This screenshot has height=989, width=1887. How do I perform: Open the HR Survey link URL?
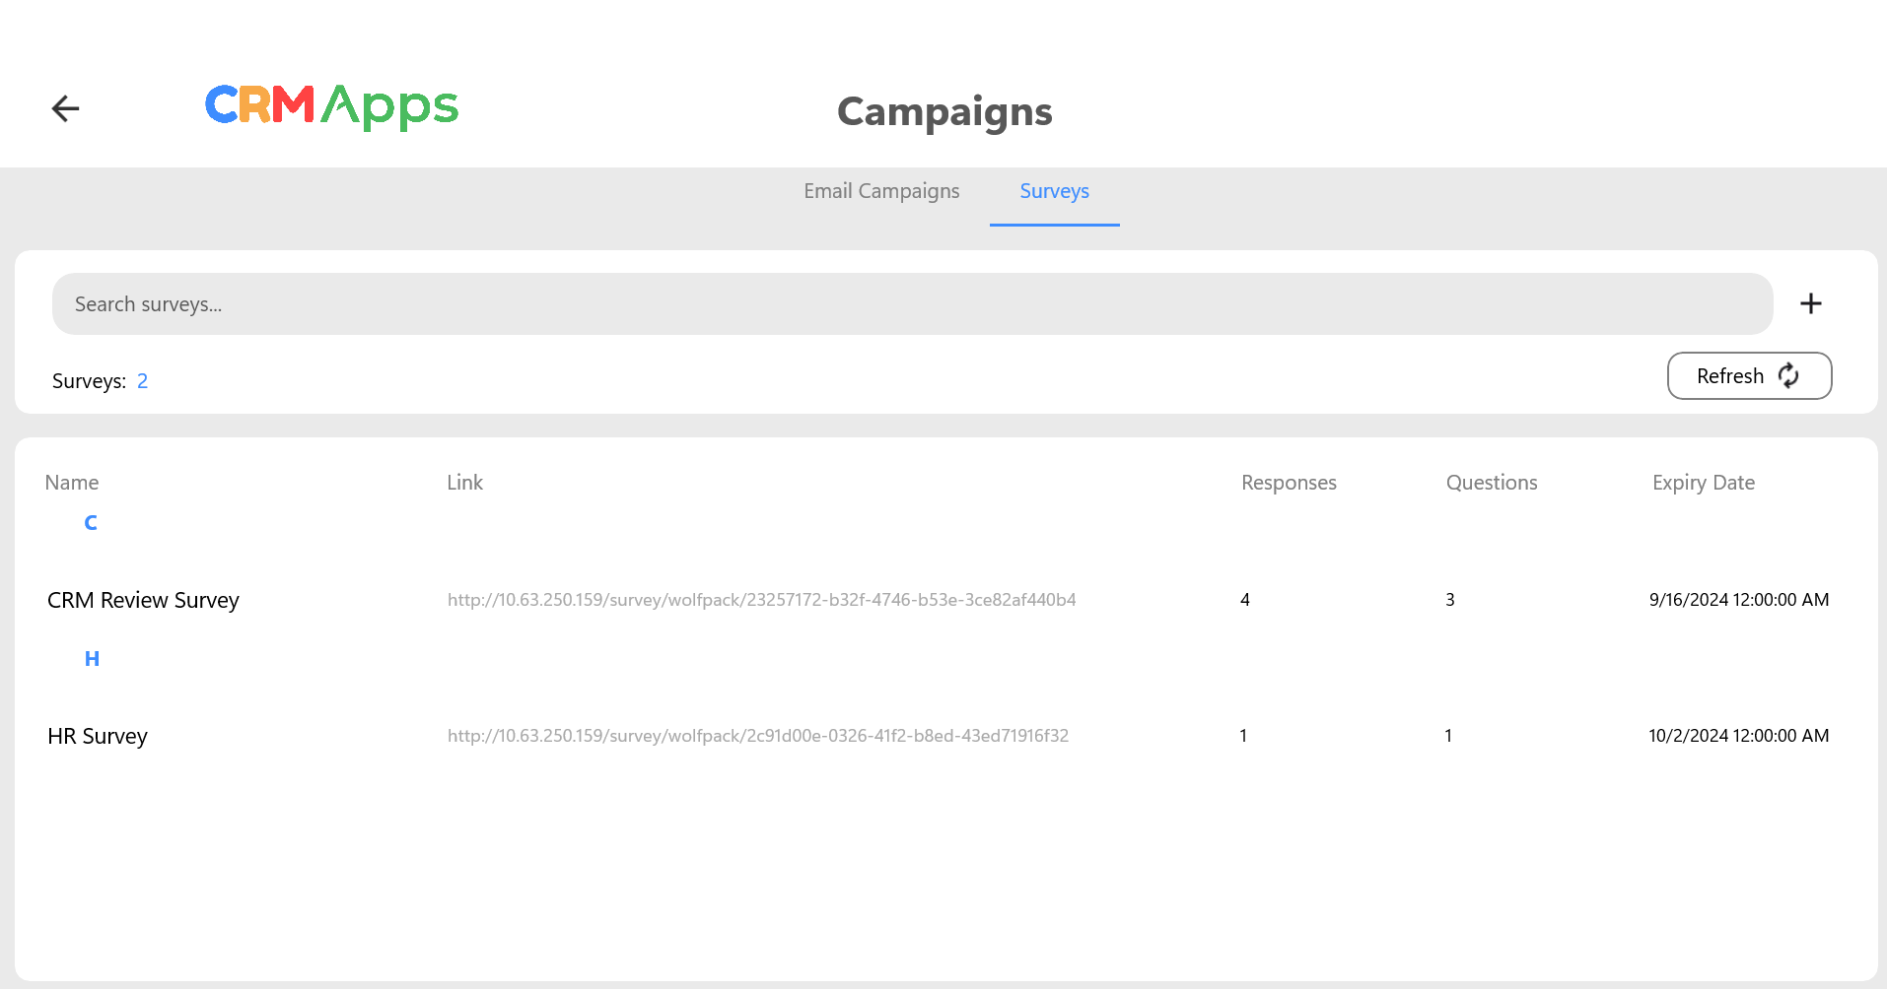tap(757, 736)
